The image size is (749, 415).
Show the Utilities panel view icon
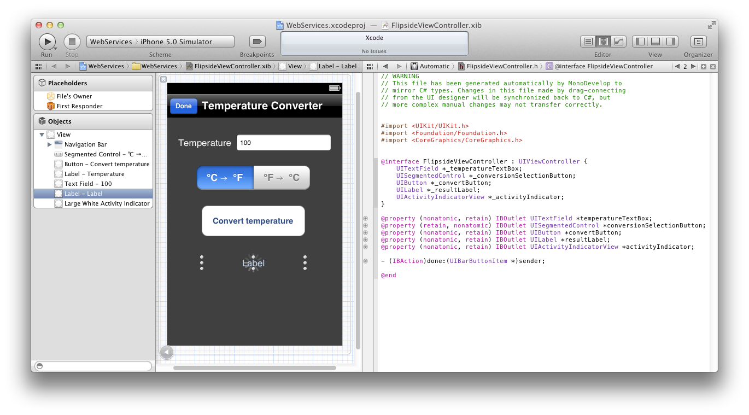point(670,41)
